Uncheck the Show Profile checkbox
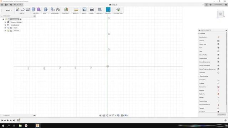 tap(218, 55)
